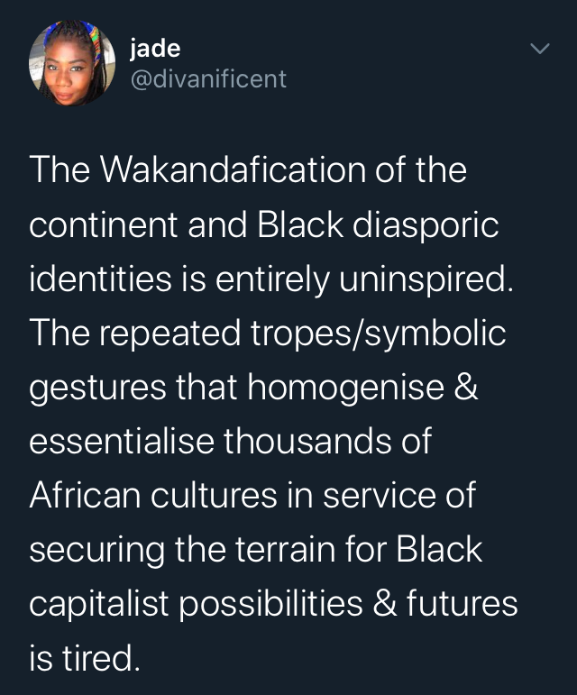This screenshot has height=695, width=577.
Task: Click the phrase "African cultures" in the tweet
Action: pos(143,495)
